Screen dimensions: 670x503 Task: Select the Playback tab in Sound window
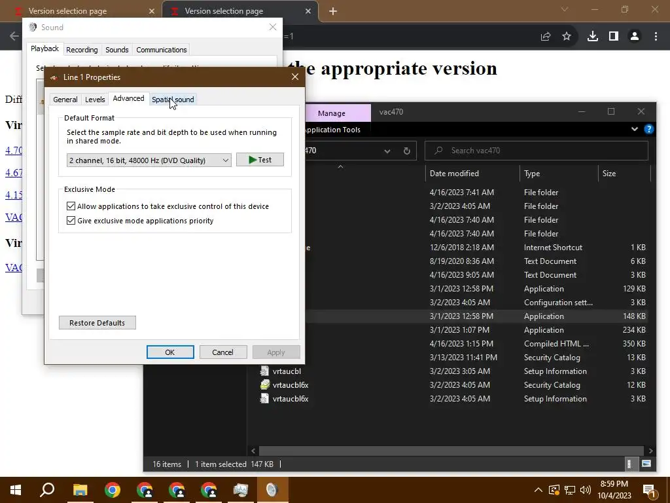[x=44, y=48]
